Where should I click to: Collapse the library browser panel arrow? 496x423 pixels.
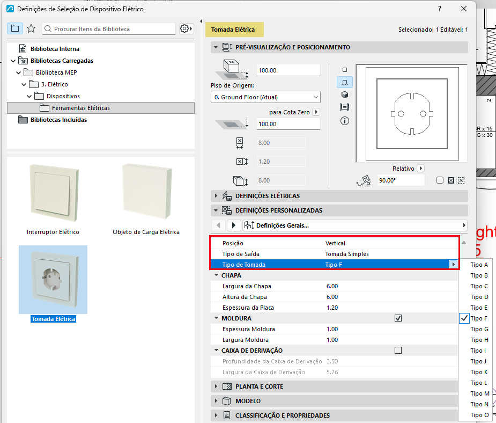point(201,21)
